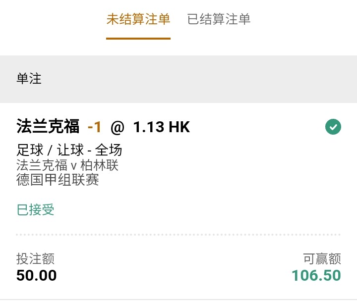357x301 pixels.
Task: Select the 50.00 stake amount
Action: (x=36, y=275)
